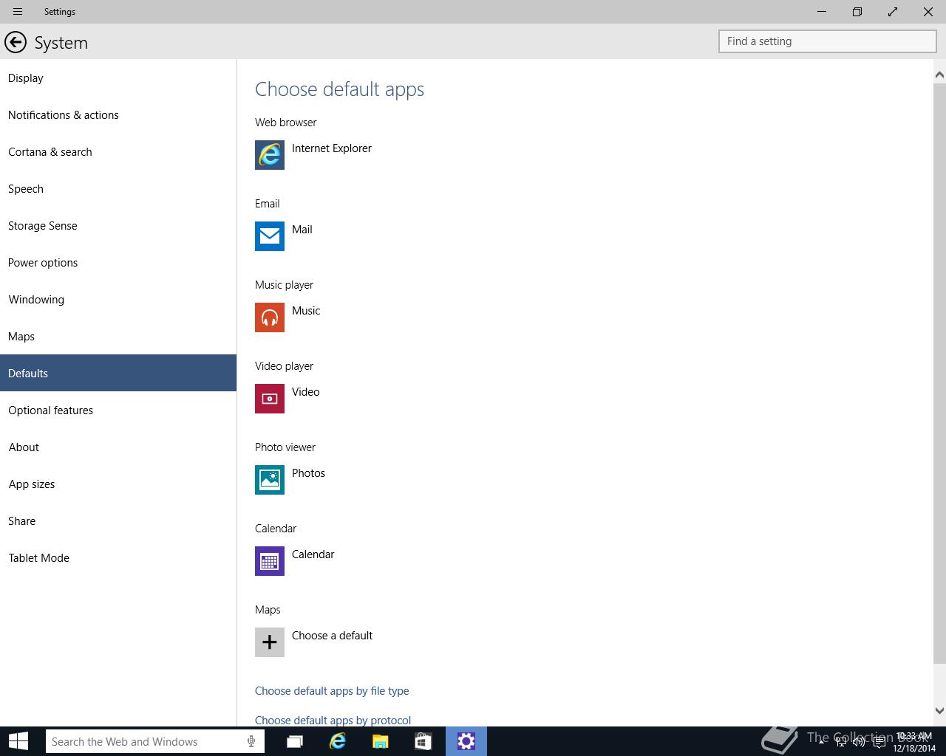Click Choose a default for Maps
946x756 pixels.
[x=332, y=636]
